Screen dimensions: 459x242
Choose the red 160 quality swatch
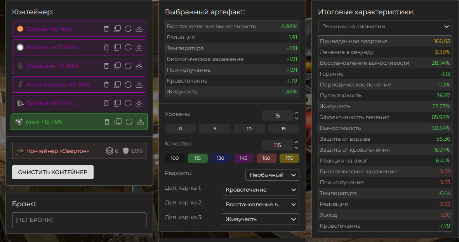(266, 158)
